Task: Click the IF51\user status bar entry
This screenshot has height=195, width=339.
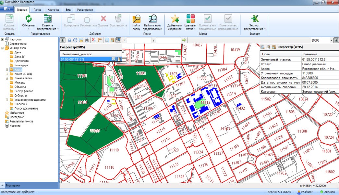Action: (x=305, y=192)
